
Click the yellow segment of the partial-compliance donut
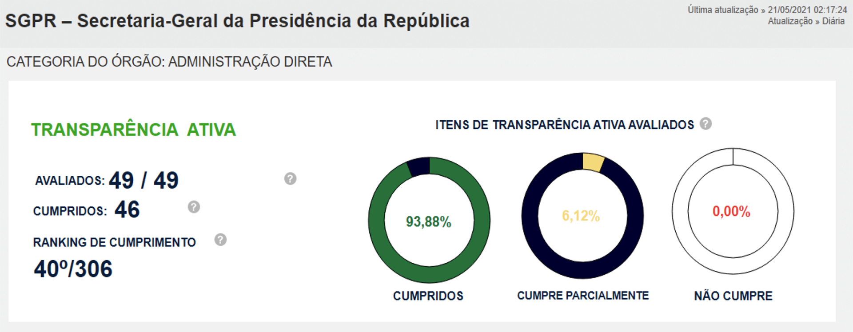593,162
